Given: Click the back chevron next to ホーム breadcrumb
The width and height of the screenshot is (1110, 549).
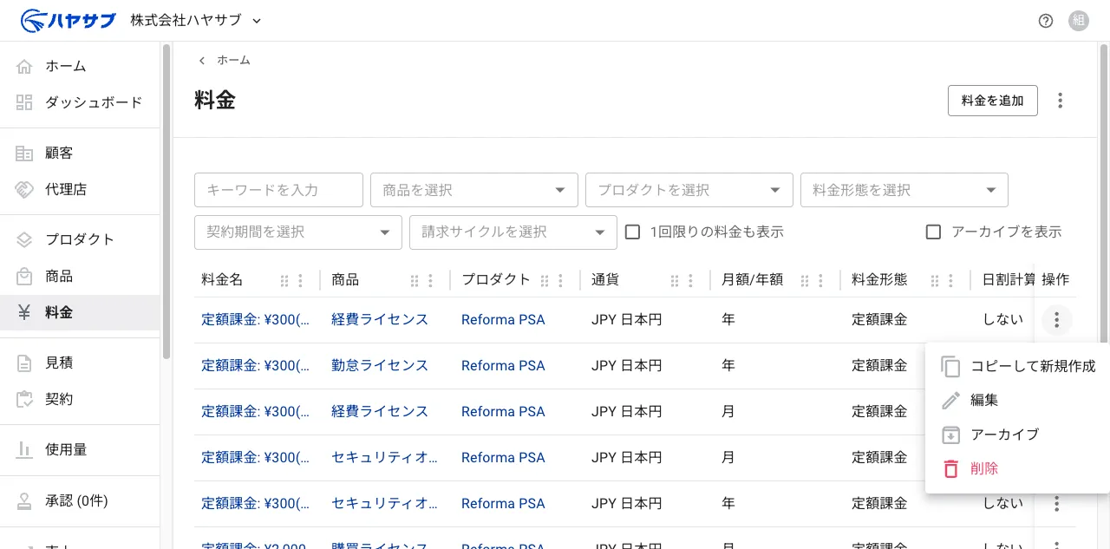Looking at the screenshot, I should pyautogui.click(x=202, y=61).
